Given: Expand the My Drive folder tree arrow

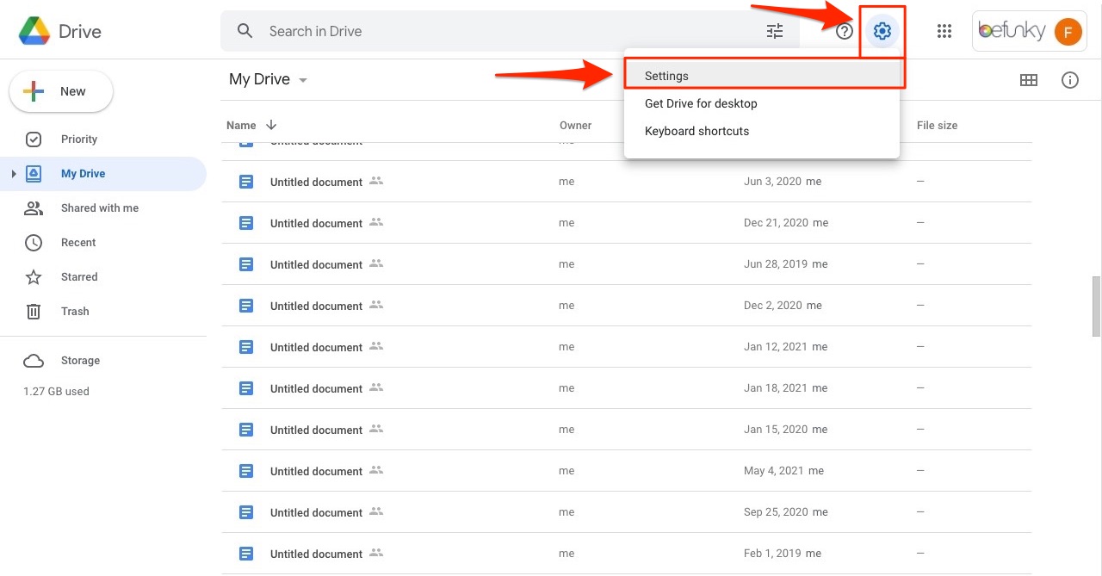Looking at the screenshot, I should (13, 174).
